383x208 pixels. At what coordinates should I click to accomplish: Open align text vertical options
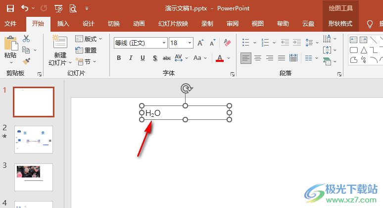(330, 51)
